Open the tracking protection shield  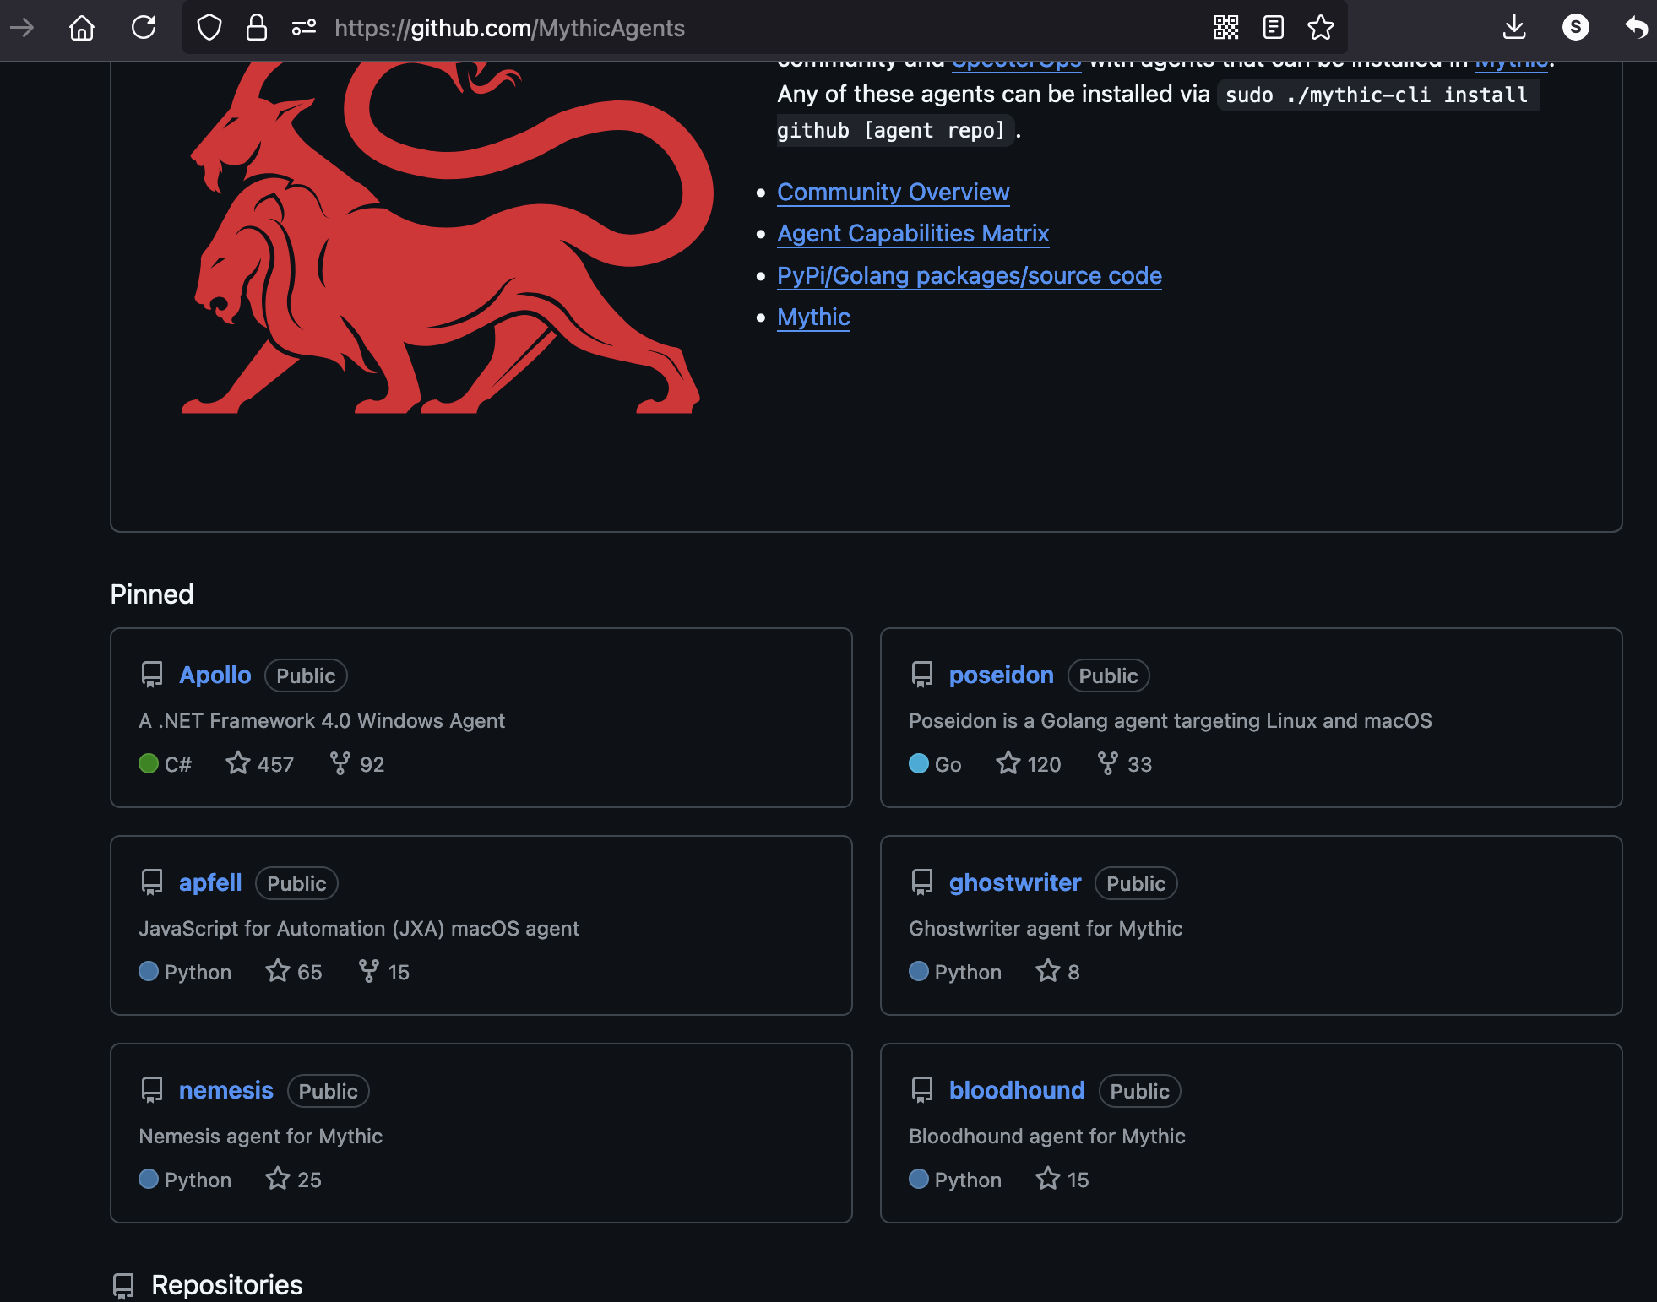pyautogui.click(x=209, y=28)
